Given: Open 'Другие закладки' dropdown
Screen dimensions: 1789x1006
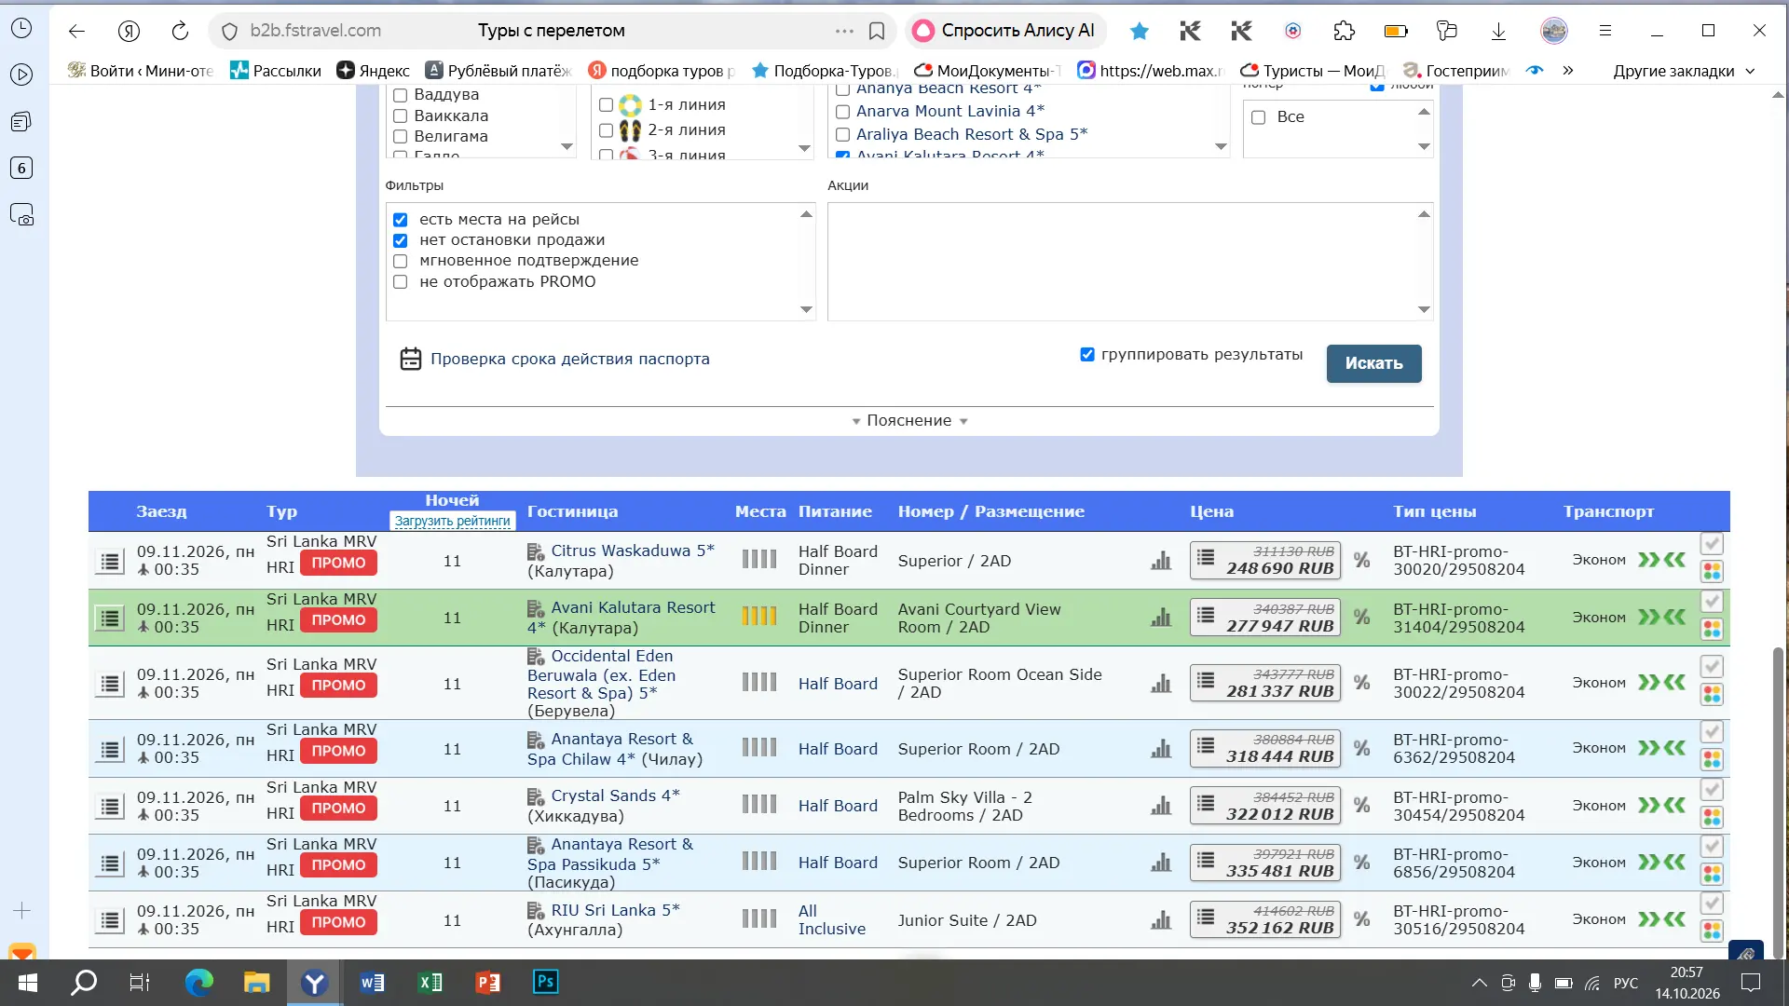Looking at the screenshot, I should pos(1685,71).
